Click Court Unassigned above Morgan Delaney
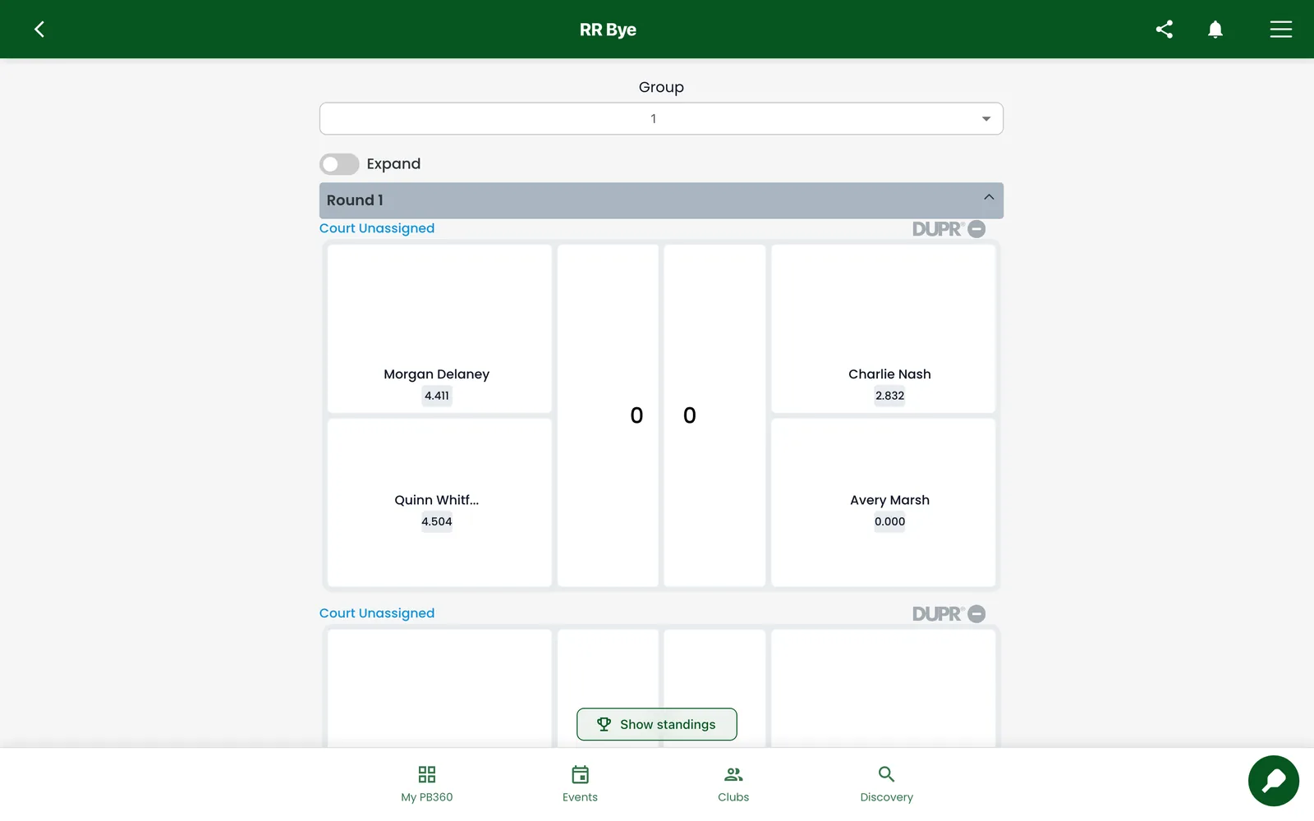This screenshot has width=1314, height=821. click(x=377, y=228)
